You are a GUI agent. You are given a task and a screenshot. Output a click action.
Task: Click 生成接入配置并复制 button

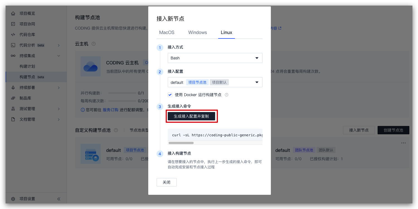tap(191, 116)
